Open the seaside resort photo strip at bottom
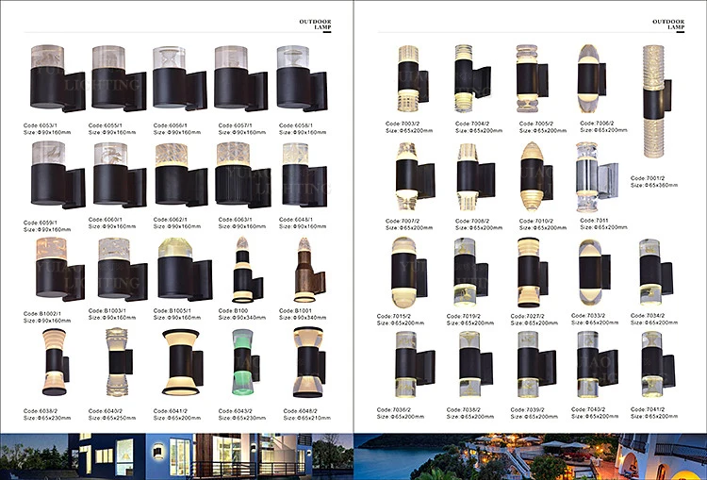 pyautogui.click(x=530, y=456)
